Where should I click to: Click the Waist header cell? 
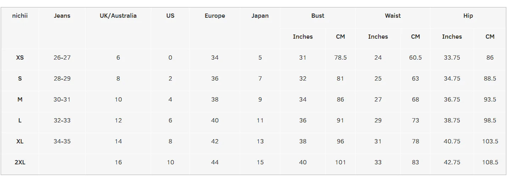coord(393,16)
